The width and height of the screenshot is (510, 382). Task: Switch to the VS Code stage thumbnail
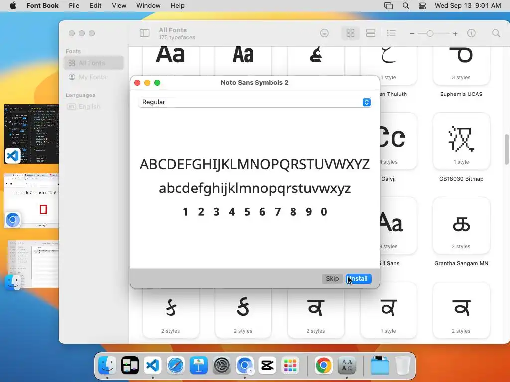point(31,134)
